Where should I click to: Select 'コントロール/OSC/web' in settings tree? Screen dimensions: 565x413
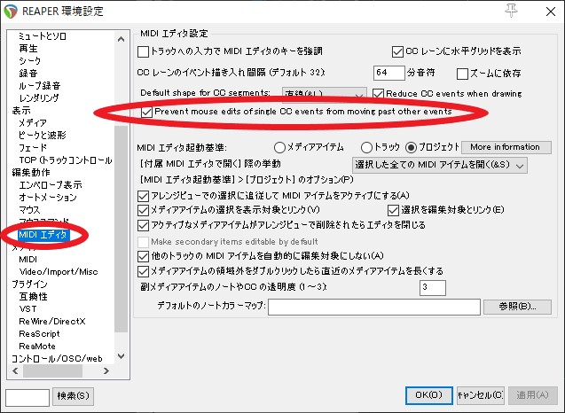[57, 359]
